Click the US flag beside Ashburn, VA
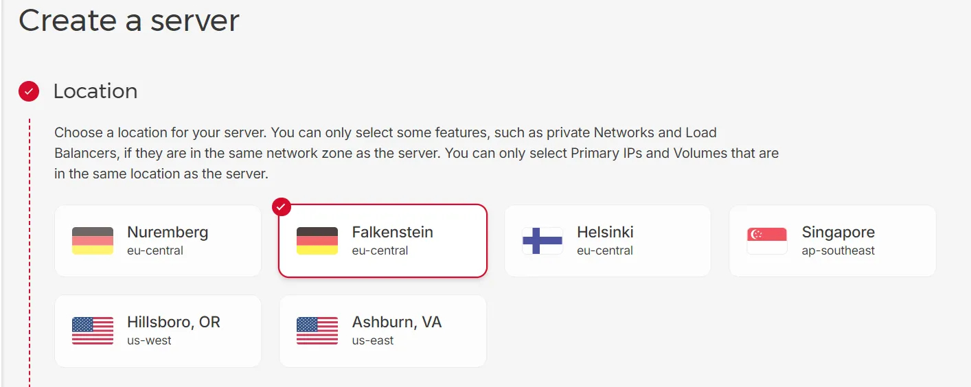The image size is (971, 387). [317, 331]
